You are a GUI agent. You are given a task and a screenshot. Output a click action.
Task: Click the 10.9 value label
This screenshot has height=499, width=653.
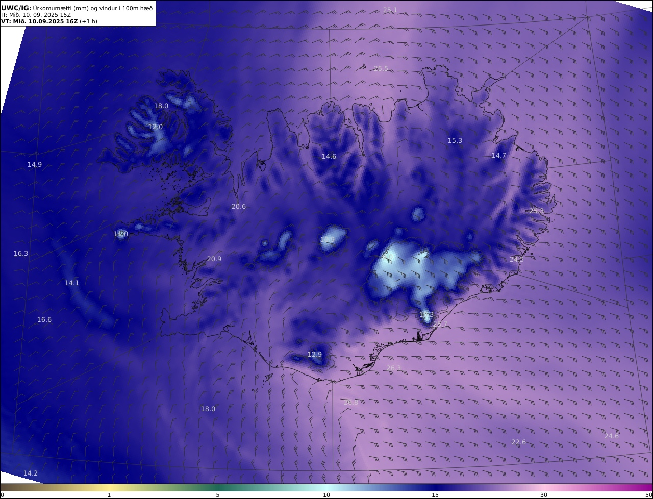[x=327, y=239]
